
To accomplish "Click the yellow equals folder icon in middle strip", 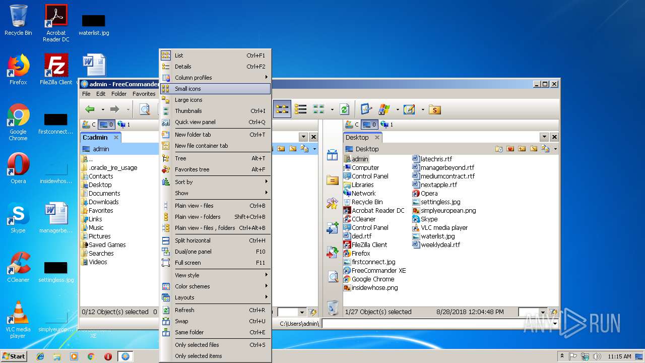I will 333,180.
